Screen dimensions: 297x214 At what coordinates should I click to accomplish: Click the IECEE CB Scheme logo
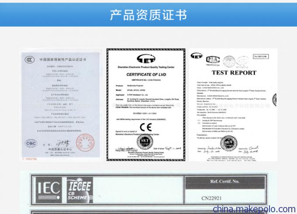[80, 190]
